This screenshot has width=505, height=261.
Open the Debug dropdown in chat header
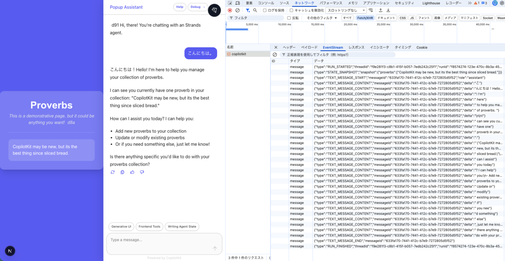click(x=198, y=7)
